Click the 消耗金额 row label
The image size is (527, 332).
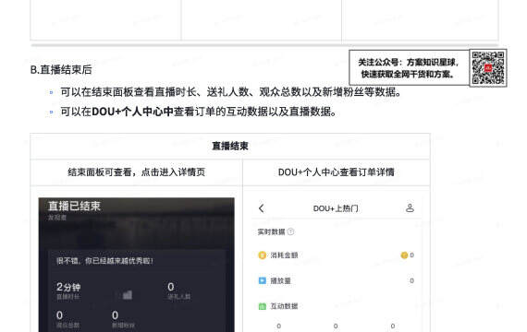(x=284, y=255)
